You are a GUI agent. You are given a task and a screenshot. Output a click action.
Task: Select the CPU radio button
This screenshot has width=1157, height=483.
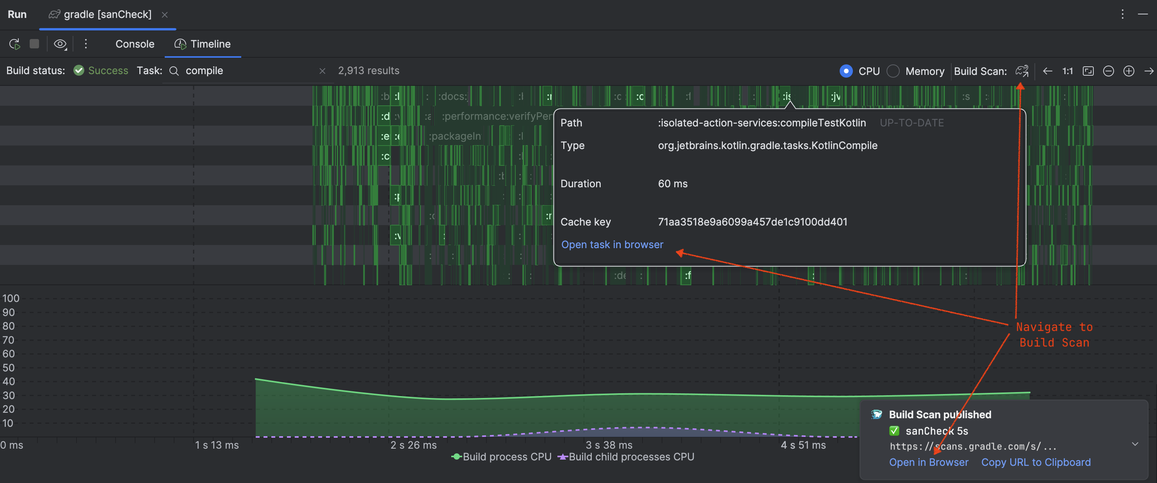tap(846, 71)
